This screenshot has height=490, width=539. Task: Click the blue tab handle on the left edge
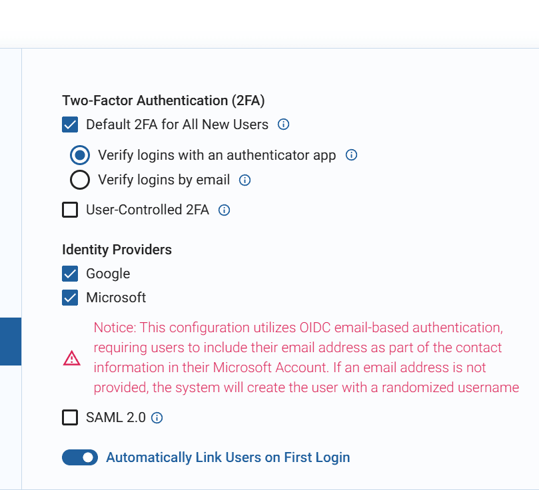[x=10, y=342]
